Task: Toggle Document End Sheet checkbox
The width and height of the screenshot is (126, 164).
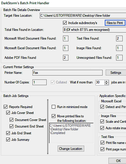Action: [12, 126]
